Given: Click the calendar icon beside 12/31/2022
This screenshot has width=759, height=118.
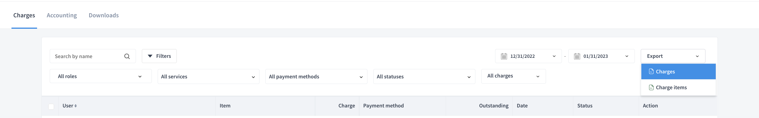Looking at the screenshot, I should point(504,56).
